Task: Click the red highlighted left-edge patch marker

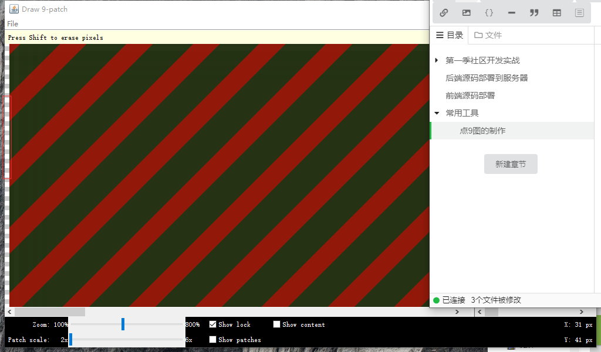Action: click(7, 137)
